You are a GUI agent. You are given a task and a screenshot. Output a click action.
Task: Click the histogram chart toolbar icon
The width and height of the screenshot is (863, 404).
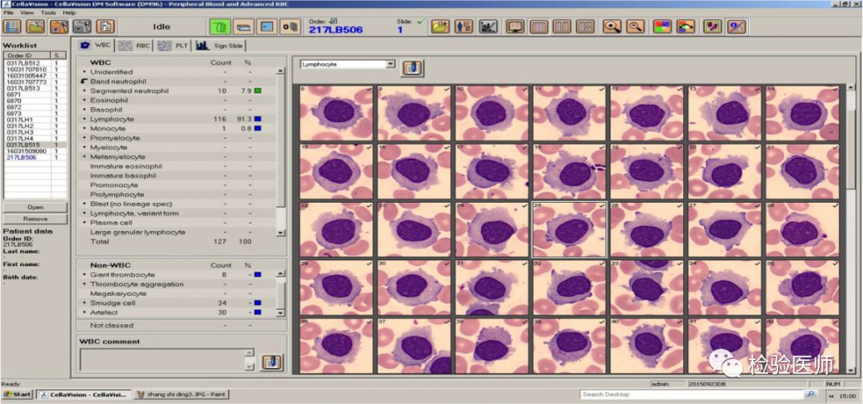[x=488, y=26]
